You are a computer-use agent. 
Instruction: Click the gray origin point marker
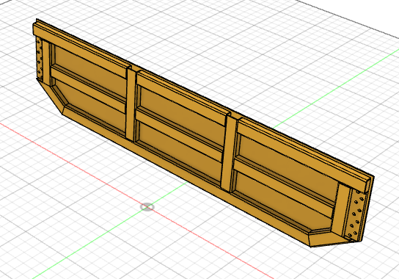147,207
